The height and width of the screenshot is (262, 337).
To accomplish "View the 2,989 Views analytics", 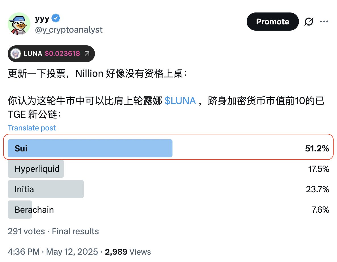I will point(128,252).
